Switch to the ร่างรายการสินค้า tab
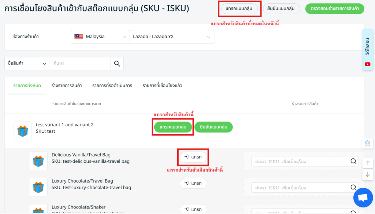This screenshot has height=214, width=375. [x=66, y=86]
